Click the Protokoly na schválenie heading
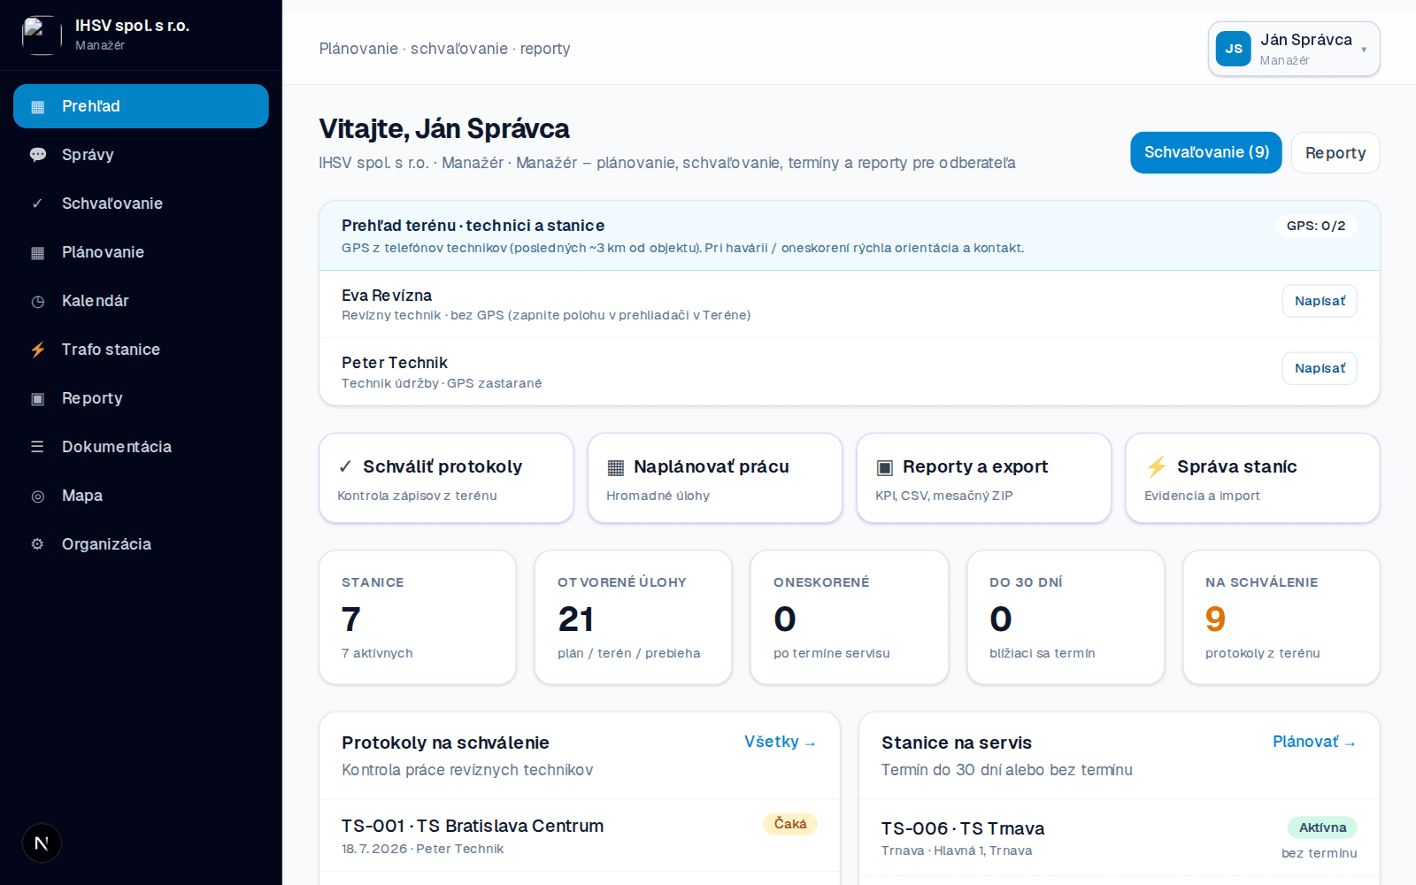Screen dimensions: 1416x885 [445, 743]
